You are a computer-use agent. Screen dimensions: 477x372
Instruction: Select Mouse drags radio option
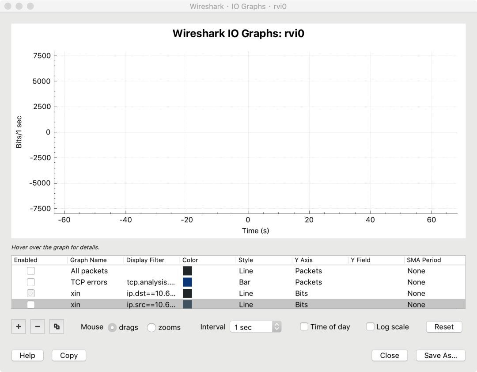[x=112, y=327]
